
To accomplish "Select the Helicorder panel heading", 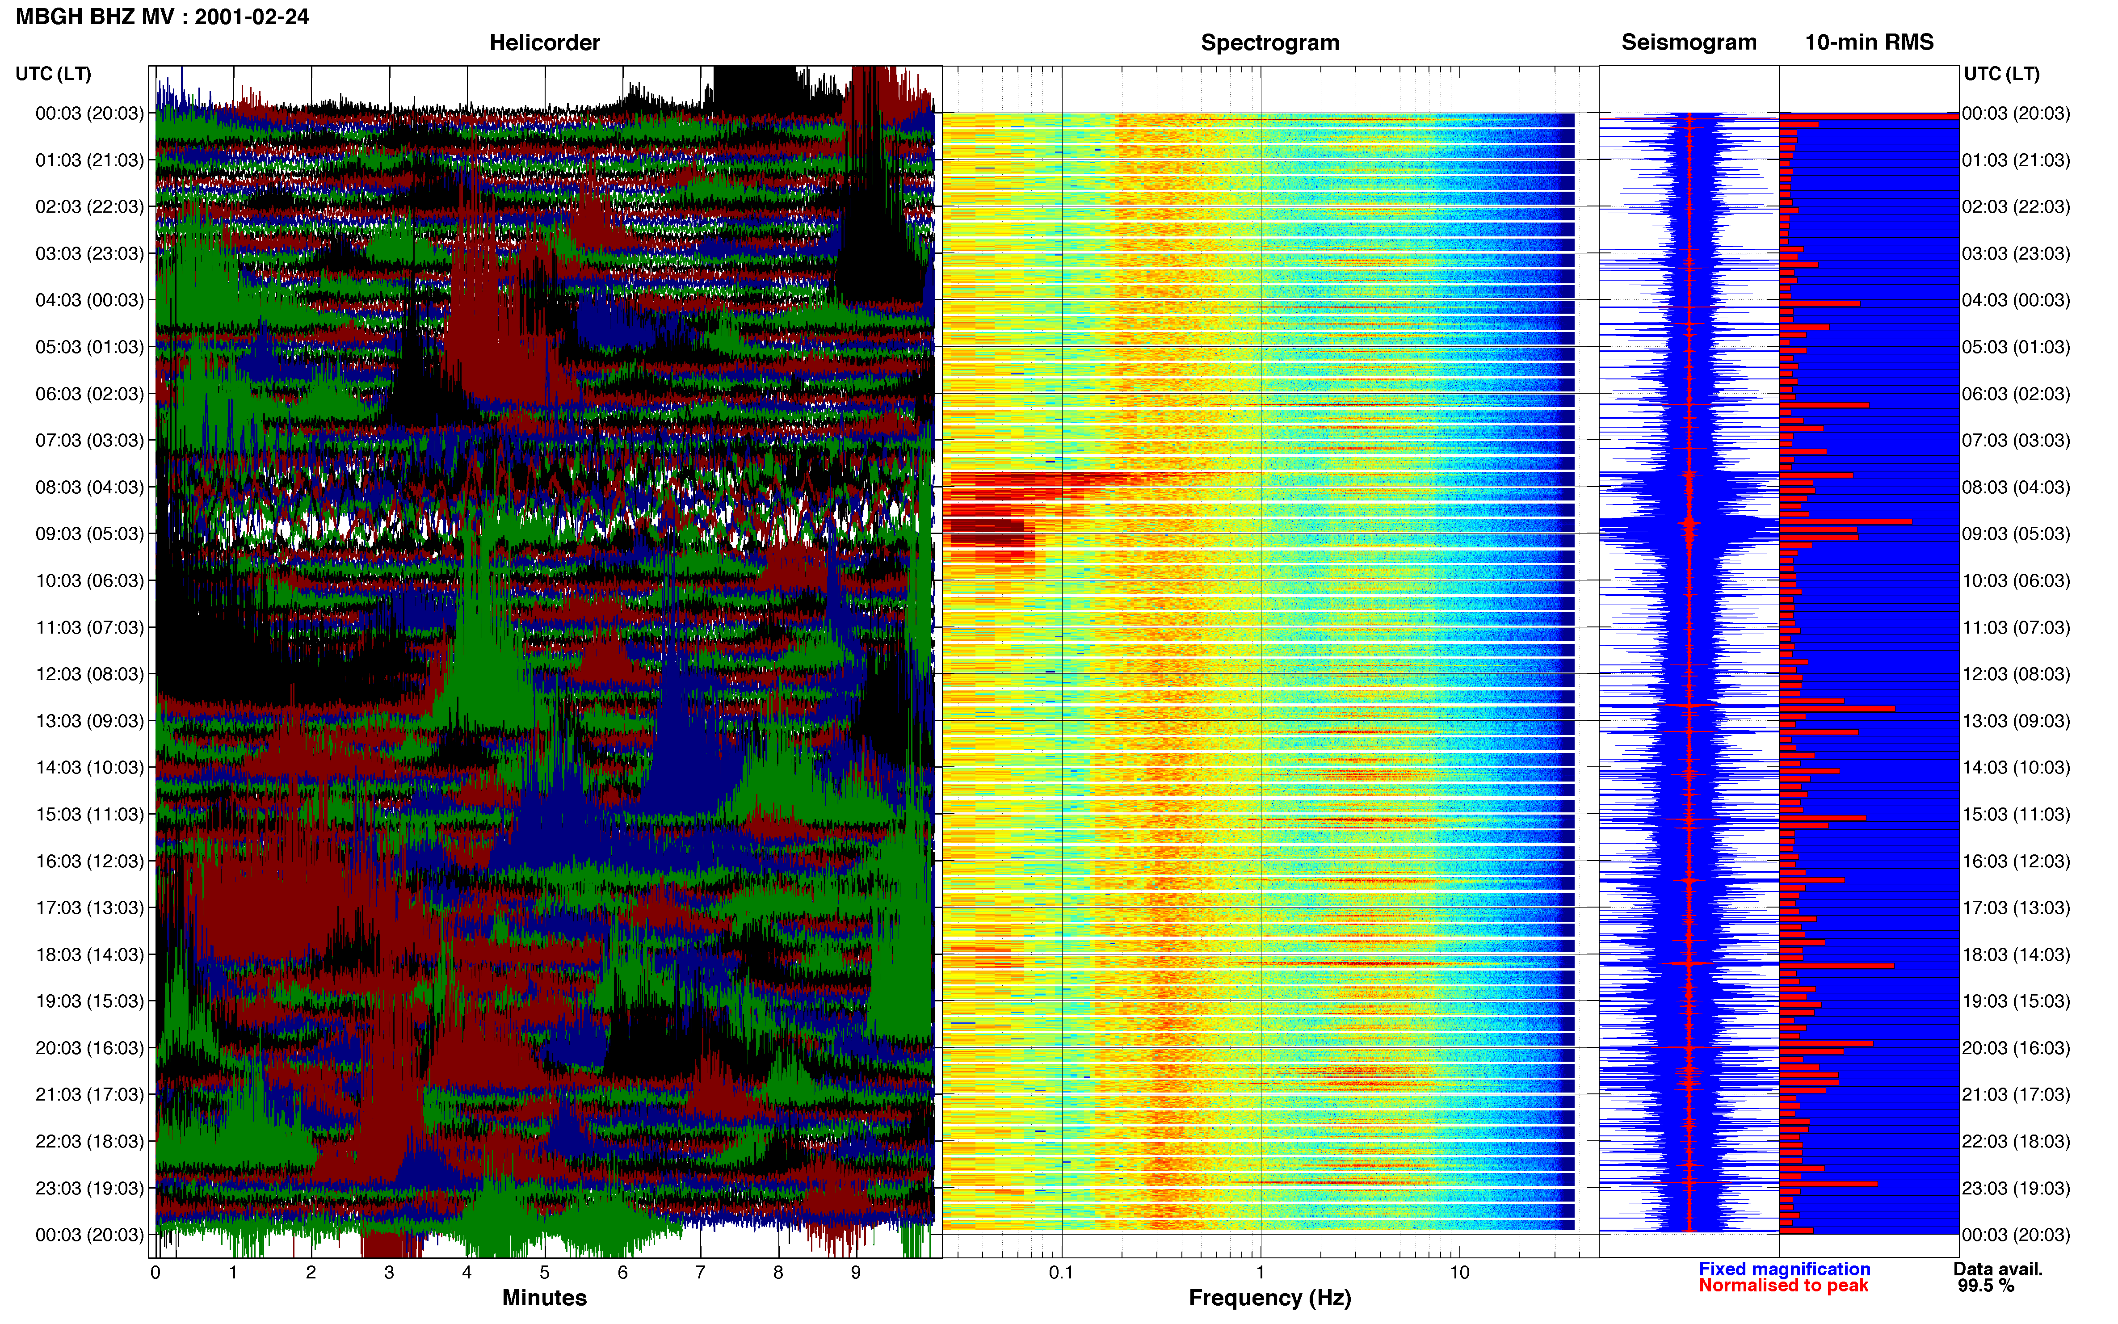I will pyautogui.click(x=544, y=43).
